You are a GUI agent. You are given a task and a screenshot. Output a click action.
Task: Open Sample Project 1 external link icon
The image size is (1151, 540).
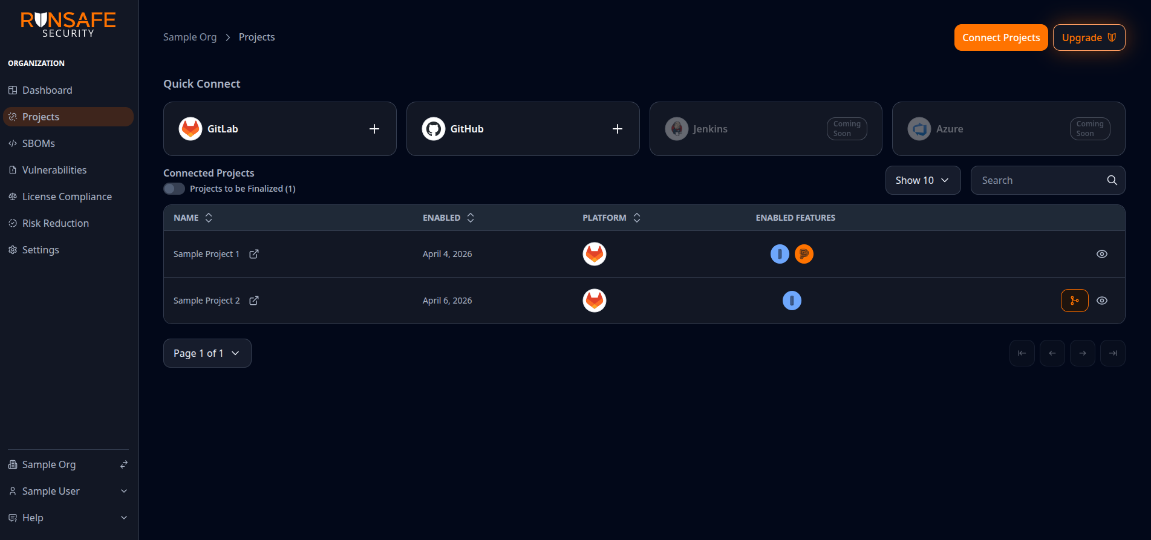click(254, 254)
